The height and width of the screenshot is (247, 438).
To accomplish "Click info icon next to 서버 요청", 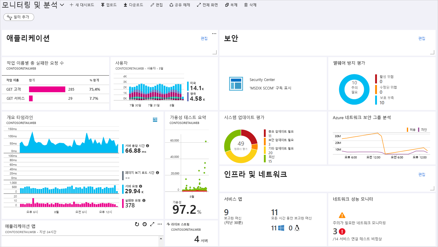I will tap(141, 186).
